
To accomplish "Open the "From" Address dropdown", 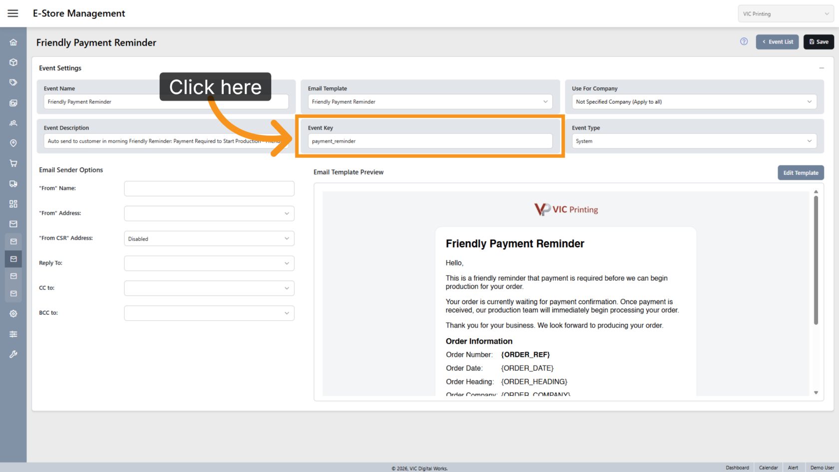I will coord(209,213).
